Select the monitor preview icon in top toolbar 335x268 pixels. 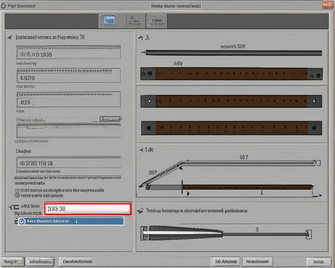pyautogui.click(x=109, y=20)
